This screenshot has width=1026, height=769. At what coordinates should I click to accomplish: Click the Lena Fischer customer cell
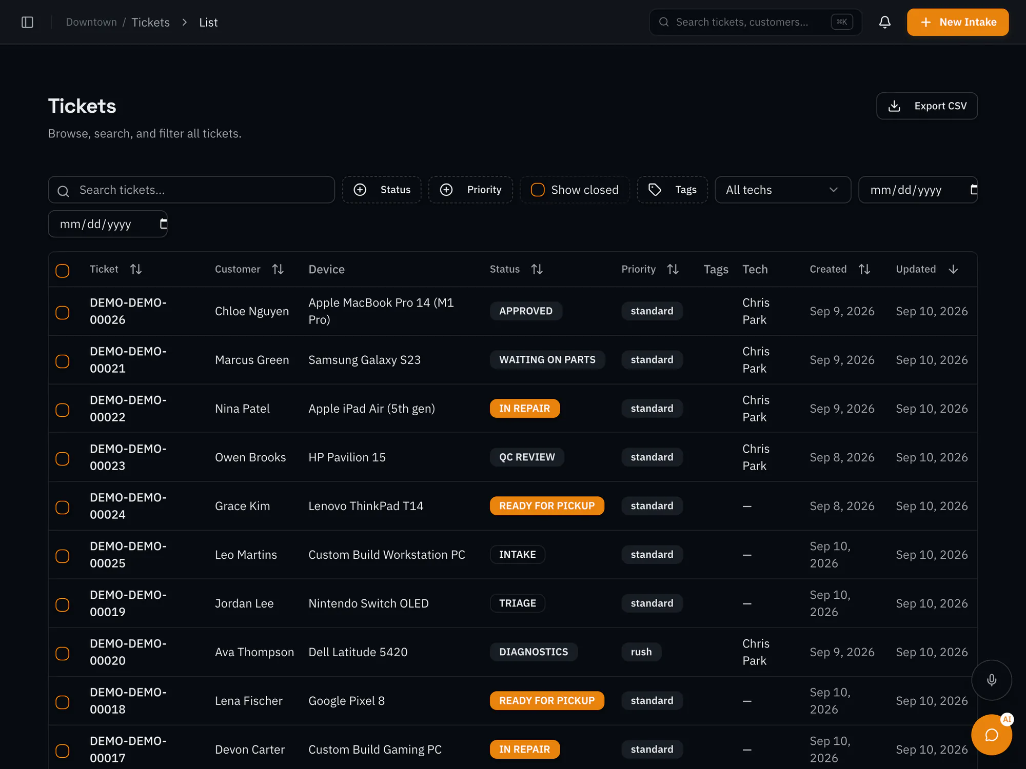click(249, 700)
